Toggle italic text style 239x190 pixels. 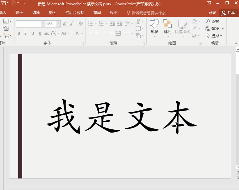click(x=26, y=33)
